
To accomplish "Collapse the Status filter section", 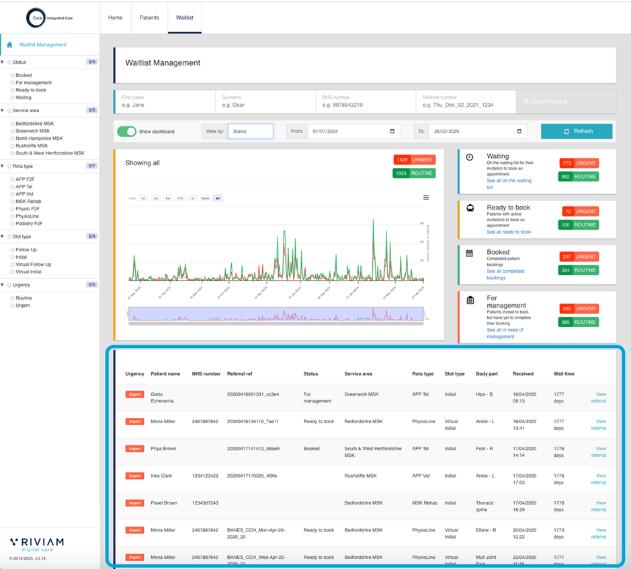I will click(3, 62).
